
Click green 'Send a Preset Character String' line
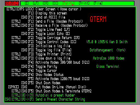(60, 100)
